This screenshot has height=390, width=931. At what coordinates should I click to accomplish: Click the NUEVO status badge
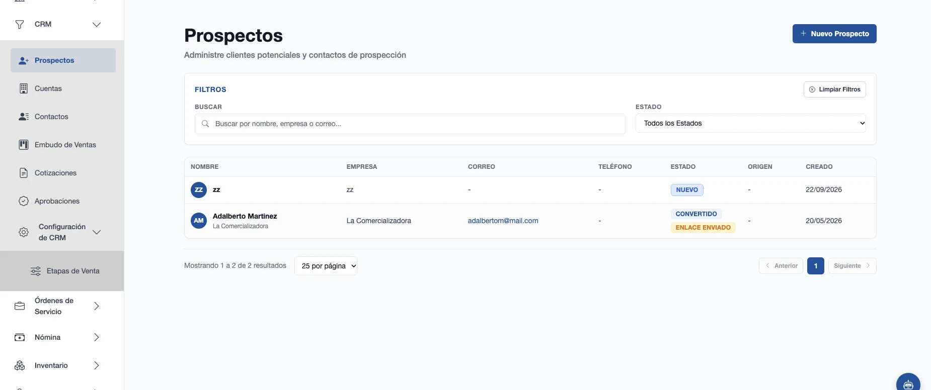pos(687,190)
